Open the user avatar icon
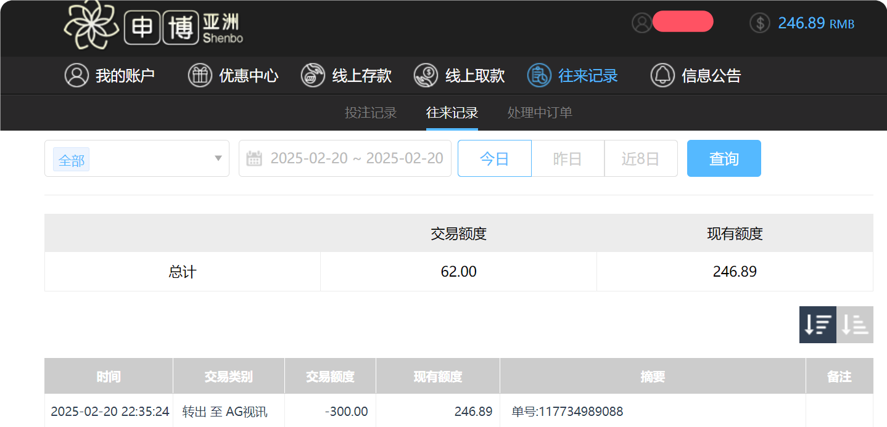This screenshot has width=887, height=427. 642,22
